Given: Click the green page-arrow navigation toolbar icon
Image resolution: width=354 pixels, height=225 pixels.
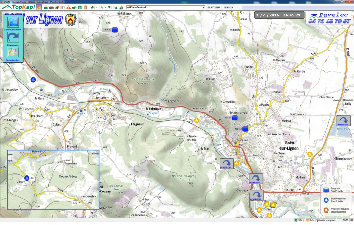Looking at the screenshot, I should pyautogui.click(x=93, y=8).
